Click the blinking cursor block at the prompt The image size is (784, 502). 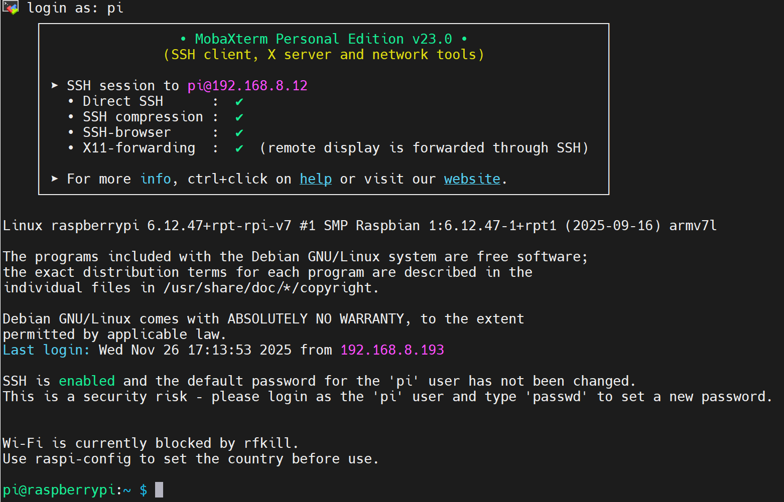pyautogui.click(x=159, y=489)
